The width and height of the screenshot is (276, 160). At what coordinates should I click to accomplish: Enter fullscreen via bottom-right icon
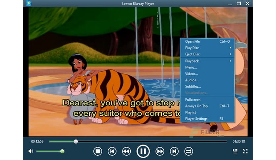point(245,151)
